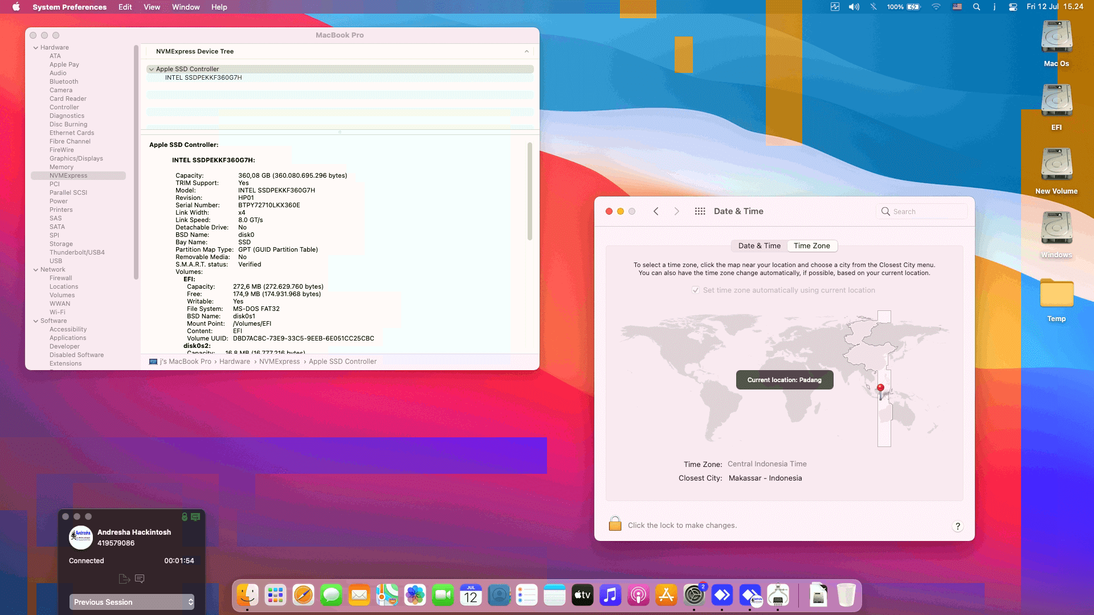This screenshot has width=1094, height=615.
Task: Select Graphics/Displays in the sidebar
Action: 76,159
